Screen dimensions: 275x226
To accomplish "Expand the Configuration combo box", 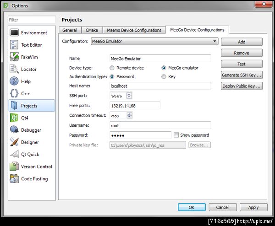I will (154, 41).
